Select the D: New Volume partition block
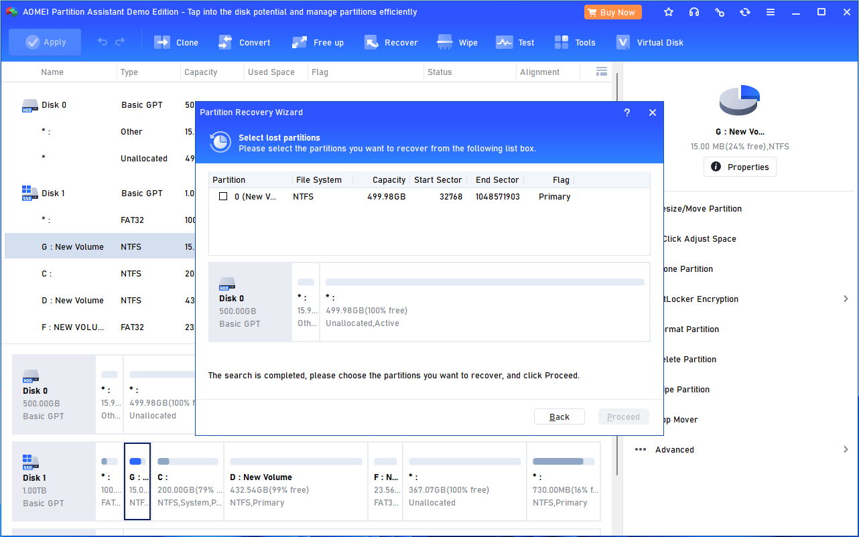The image size is (859, 537). [295, 481]
